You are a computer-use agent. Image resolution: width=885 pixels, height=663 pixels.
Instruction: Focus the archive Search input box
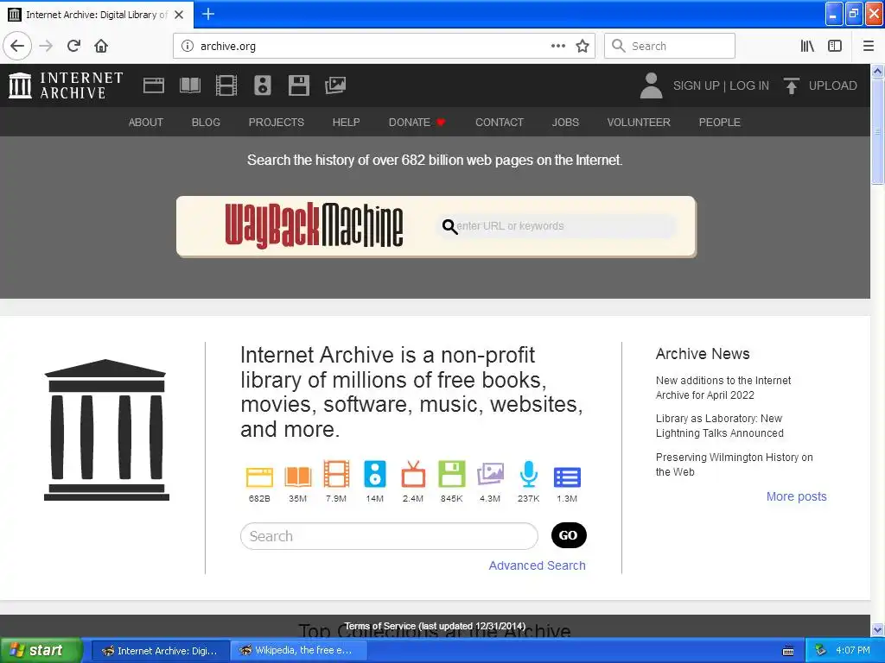[x=389, y=535]
